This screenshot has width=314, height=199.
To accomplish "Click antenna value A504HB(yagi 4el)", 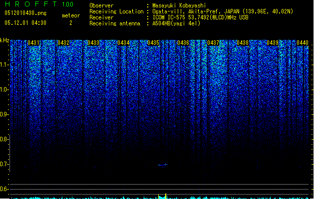I will pyautogui.click(x=176, y=23).
